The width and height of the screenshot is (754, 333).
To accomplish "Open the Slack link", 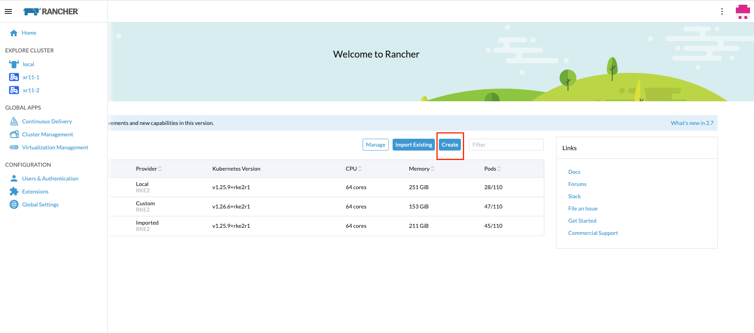I will 574,196.
